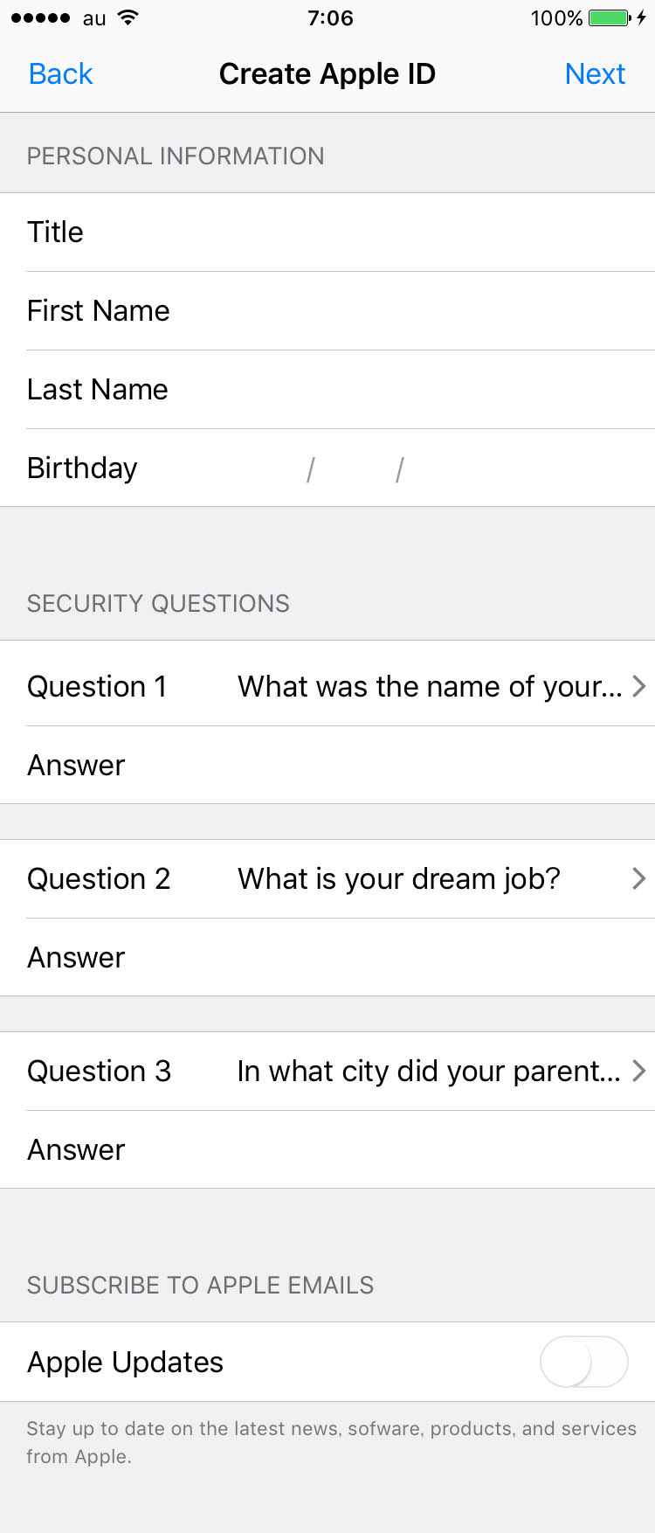Toggle the Apple Updates switch
The image size is (655, 1533).
coord(583,1362)
